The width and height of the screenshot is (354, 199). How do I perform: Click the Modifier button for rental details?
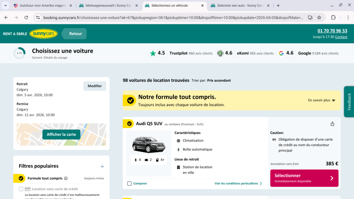coord(95,86)
